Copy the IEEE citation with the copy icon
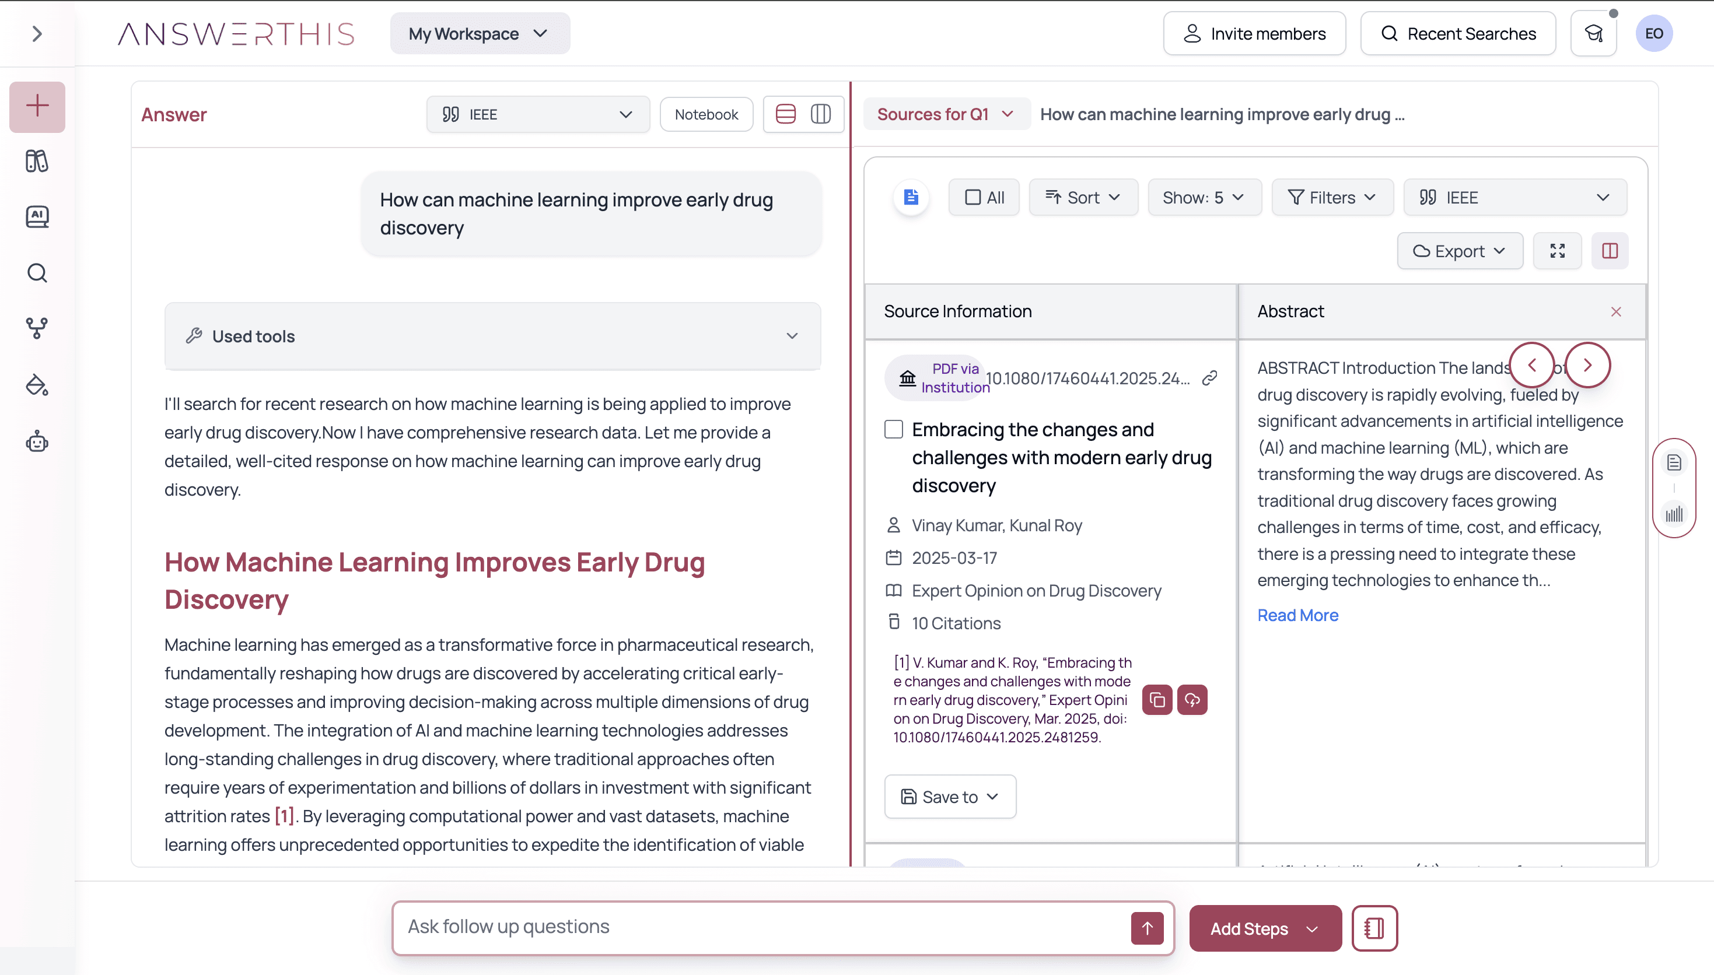Screen dimensions: 1714x975 [x=1157, y=700]
